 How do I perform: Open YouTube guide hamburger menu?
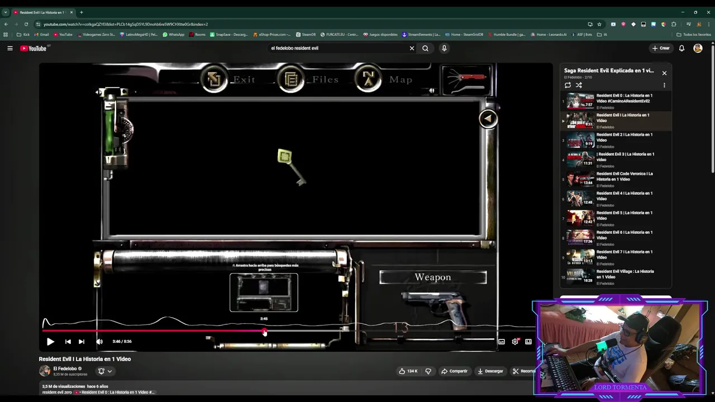click(10, 48)
